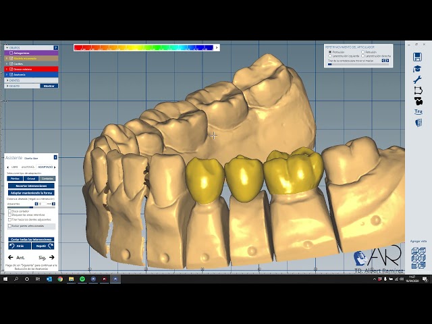Open the wrench tools icon
Image resolution: width=432 pixels, height=324 pixels.
pos(418,80)
